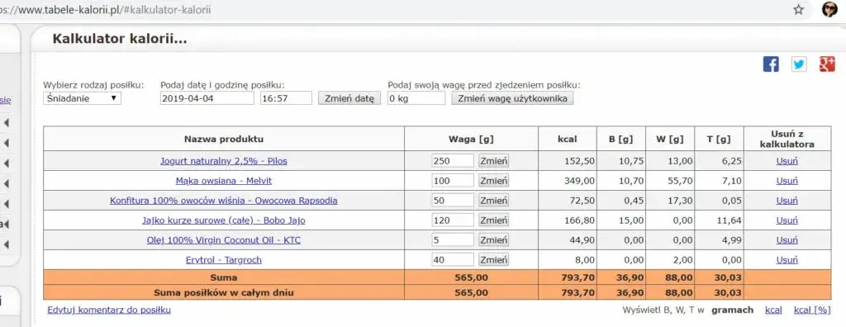Screen dimensions: 846x327
Task: Remove Konfitura wiśnia via Usuń link
Action: (787, 200)
